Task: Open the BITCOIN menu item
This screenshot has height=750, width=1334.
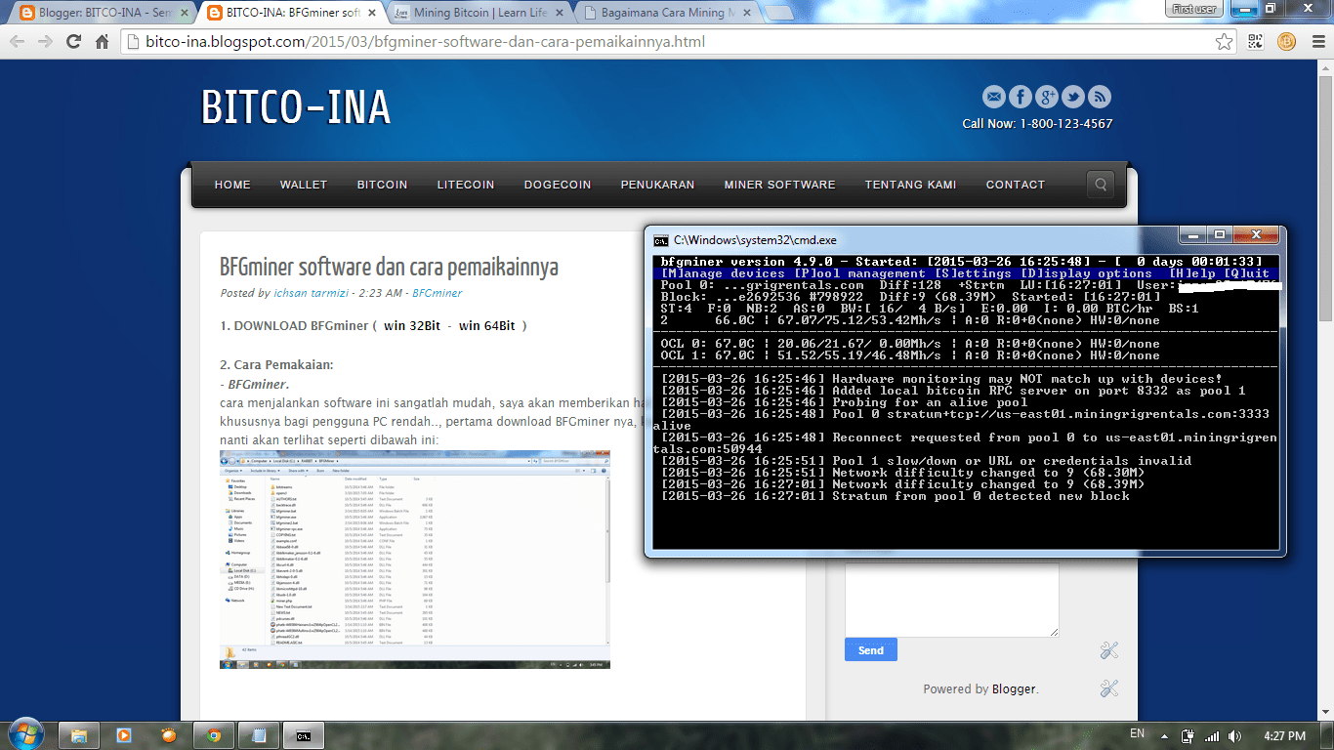Action: (382, 185)
